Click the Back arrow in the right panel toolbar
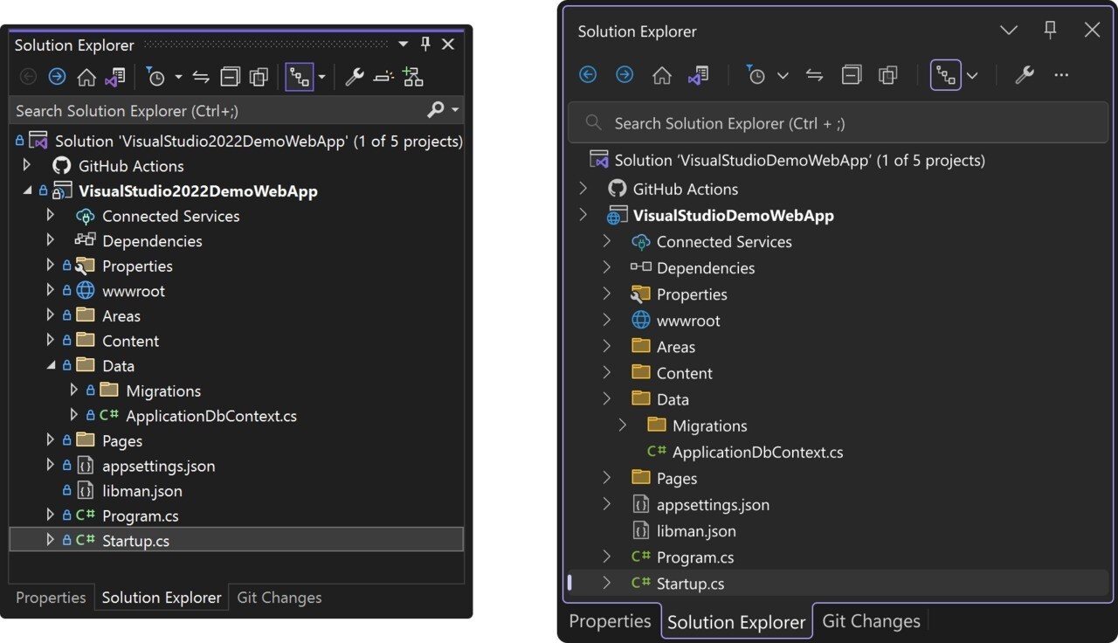Image resolution: width=1118 pixels, height=643 pixels. tap(588, 75)
